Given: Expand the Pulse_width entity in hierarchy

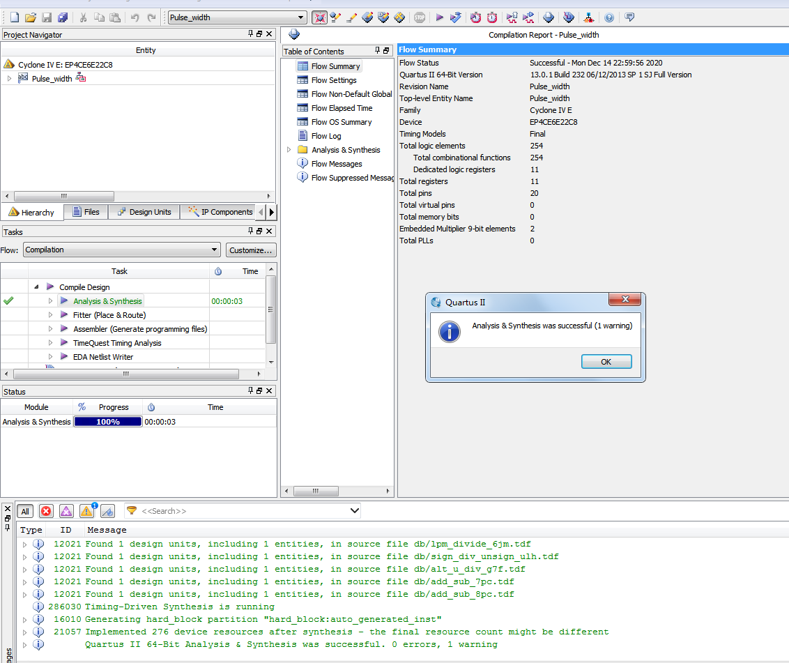Looking at the screenshot, I should pyautogui.click(x=9, y=79).
